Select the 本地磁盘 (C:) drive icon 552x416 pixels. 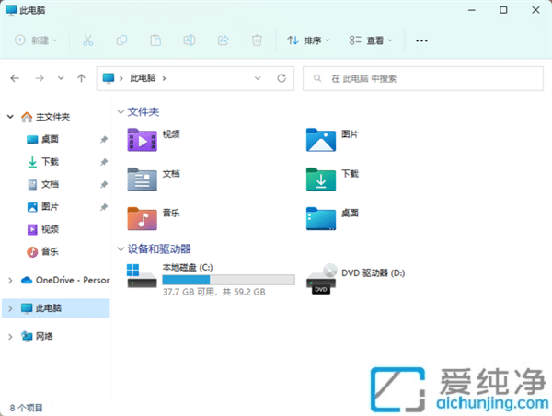[x=142, y=276]
